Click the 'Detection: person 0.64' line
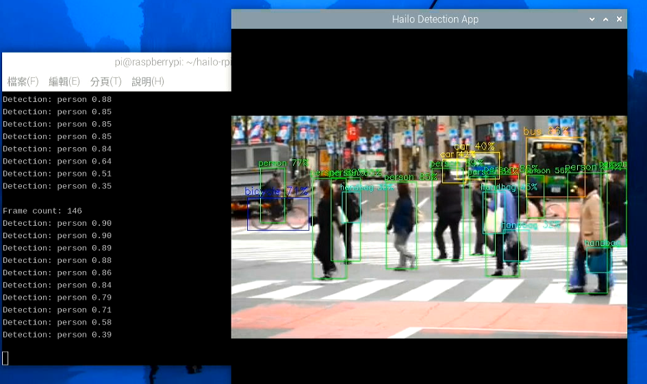Viewport: 647px width, 384px height. [x=58, y=162]
